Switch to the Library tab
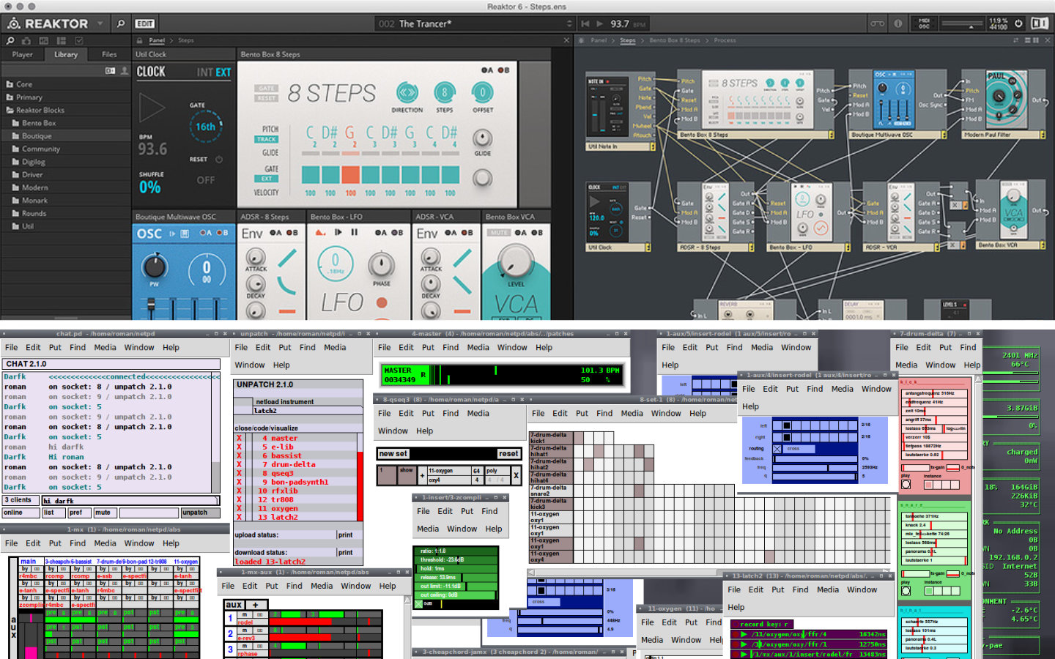This screenshot has width=1055, height=659. pos(66,54)
